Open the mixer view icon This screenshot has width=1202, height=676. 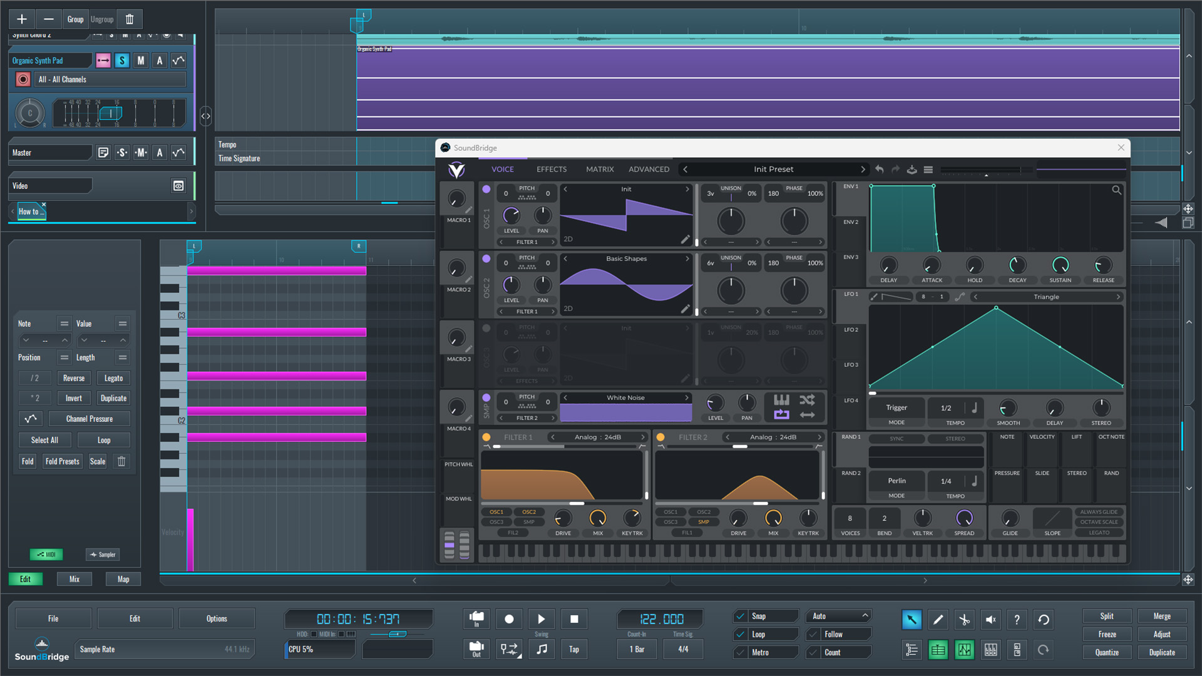990,650
